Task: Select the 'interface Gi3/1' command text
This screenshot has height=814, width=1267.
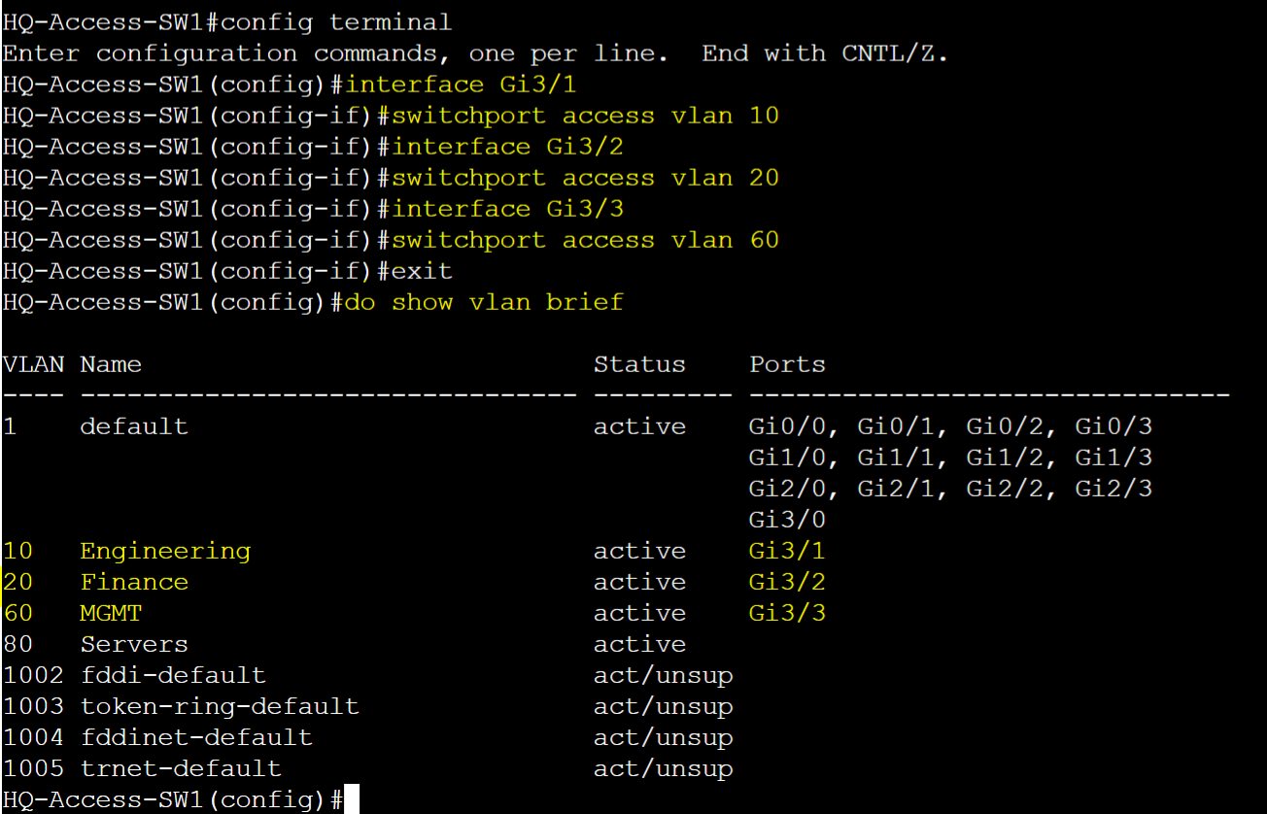Action: [462, 85]
